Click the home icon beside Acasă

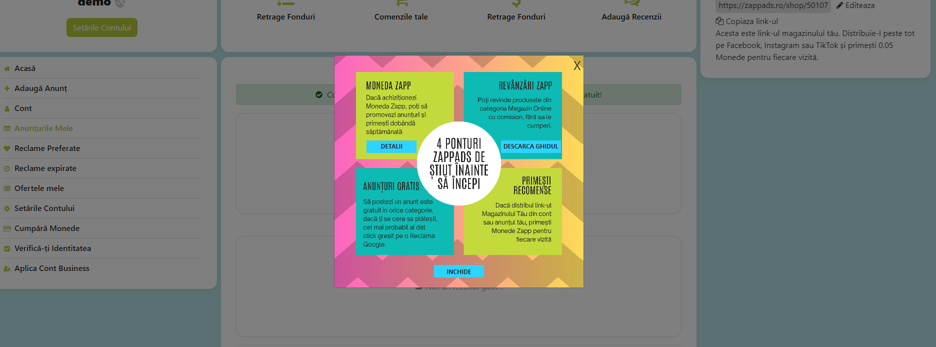(x=7, y=68)
